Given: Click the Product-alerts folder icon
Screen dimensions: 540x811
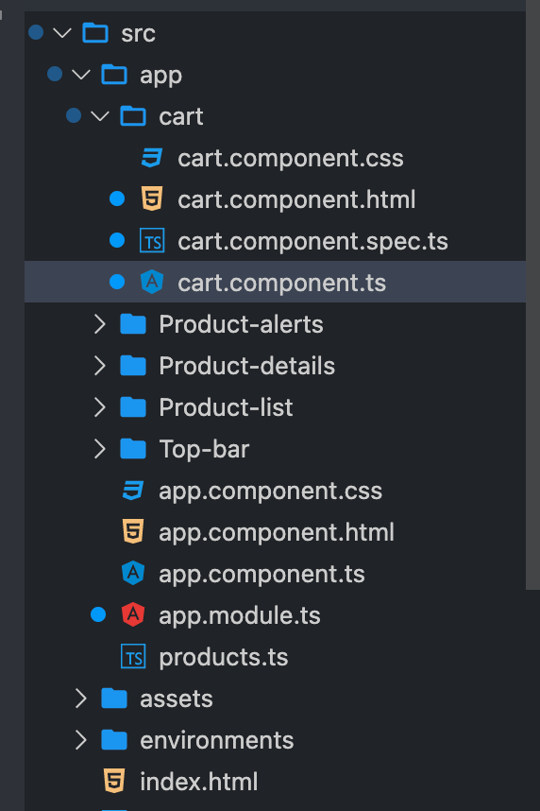Looking at the screenshot, I should point(133,324).
